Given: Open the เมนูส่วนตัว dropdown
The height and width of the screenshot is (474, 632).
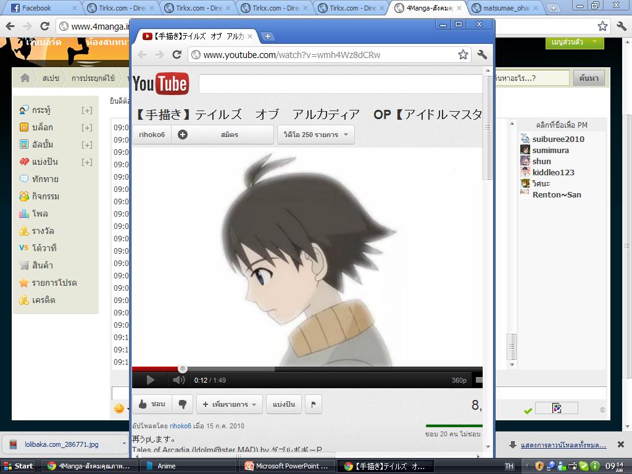Looking at the screenshot, I should tap(575, 42).
